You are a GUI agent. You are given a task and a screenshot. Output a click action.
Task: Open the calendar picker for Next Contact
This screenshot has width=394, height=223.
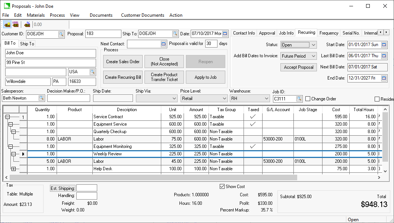163,44
